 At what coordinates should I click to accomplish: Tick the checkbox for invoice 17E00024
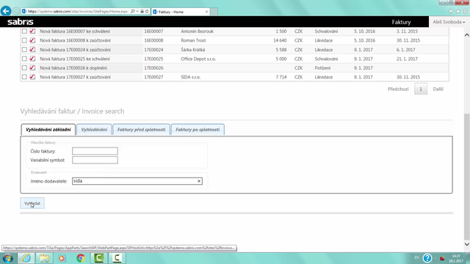(24, 49)
